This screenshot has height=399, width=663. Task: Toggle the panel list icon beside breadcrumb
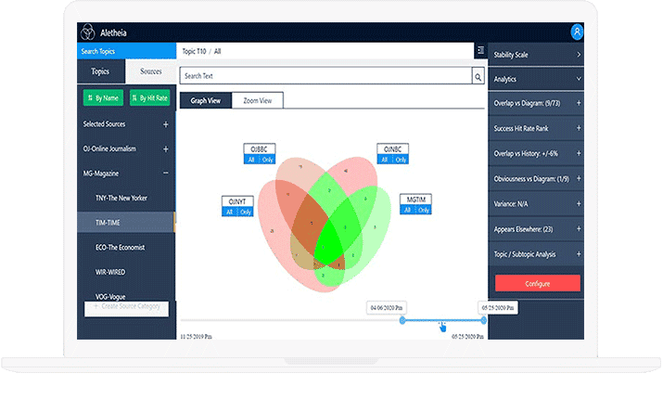(x=480, y=50)
